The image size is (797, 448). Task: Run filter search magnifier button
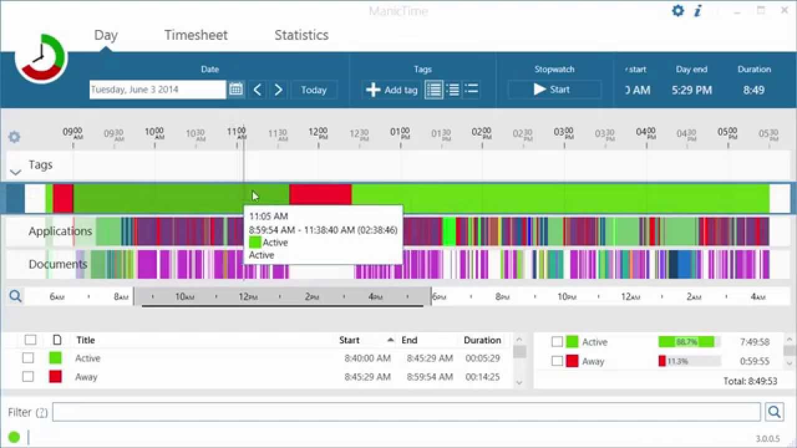click(775, 411)
